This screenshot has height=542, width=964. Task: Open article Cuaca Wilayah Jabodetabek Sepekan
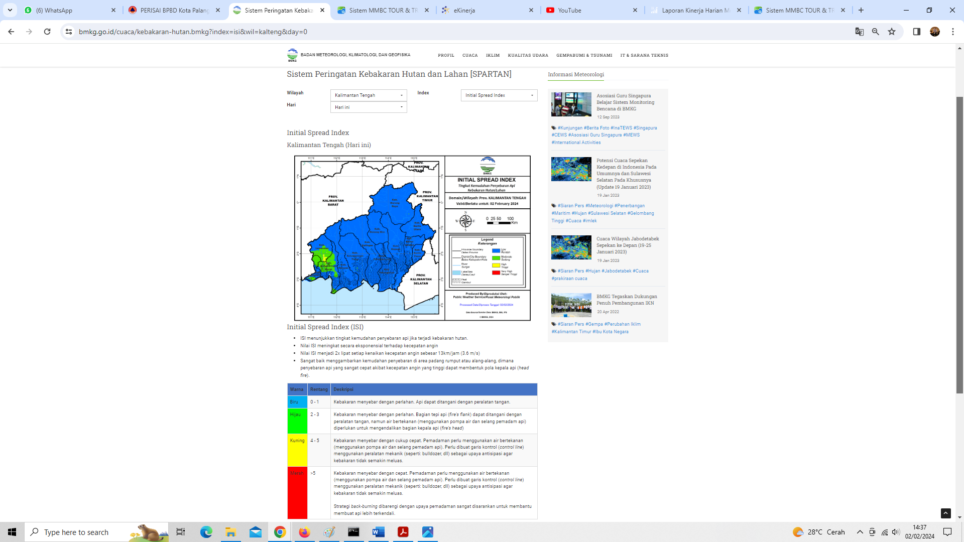click(x=628, y=245)
